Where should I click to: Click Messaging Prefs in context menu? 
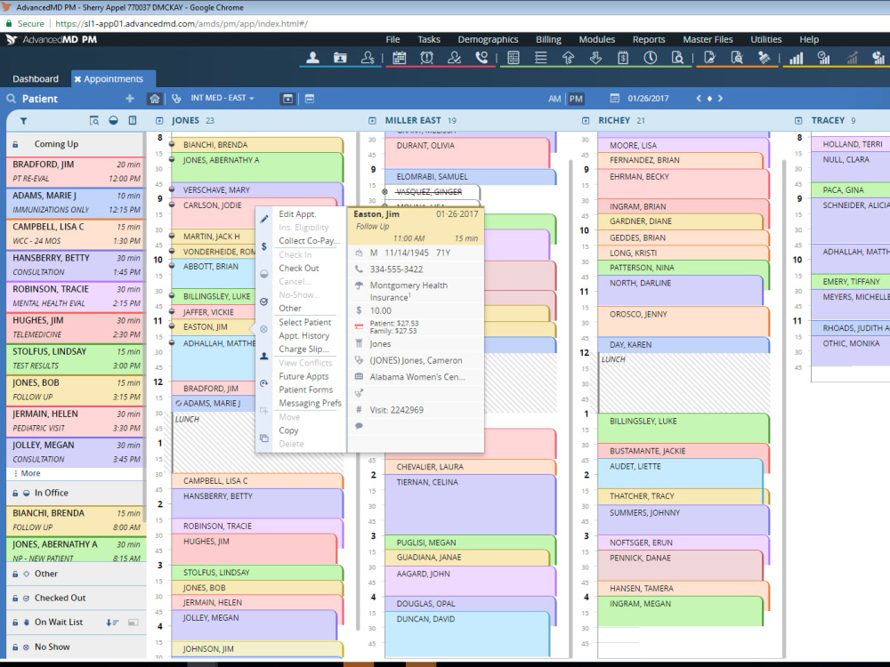click(310, 403)
